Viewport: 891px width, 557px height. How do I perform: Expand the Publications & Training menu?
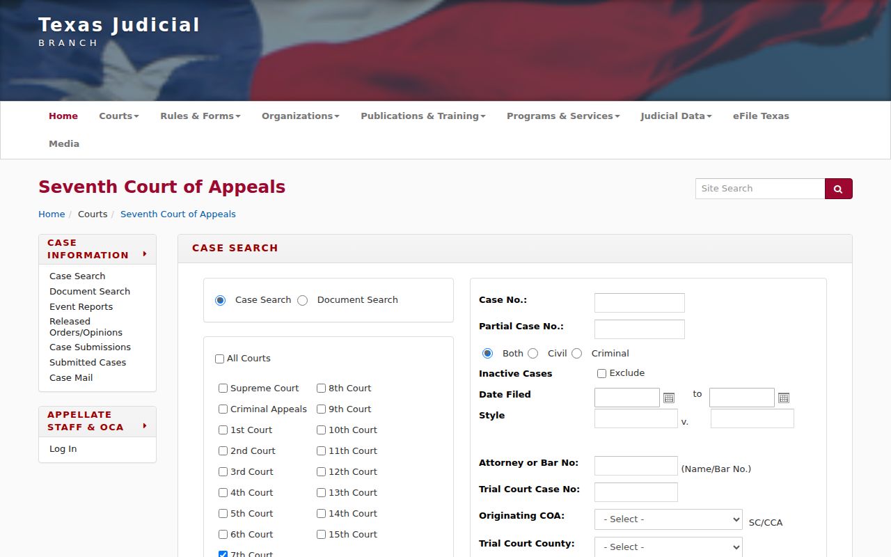click(x=423, y=116)
